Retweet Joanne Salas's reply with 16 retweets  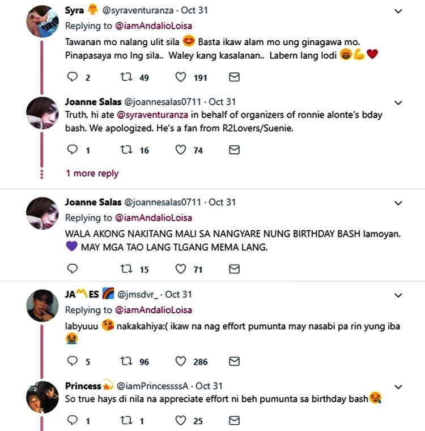[x=128, y=150]
